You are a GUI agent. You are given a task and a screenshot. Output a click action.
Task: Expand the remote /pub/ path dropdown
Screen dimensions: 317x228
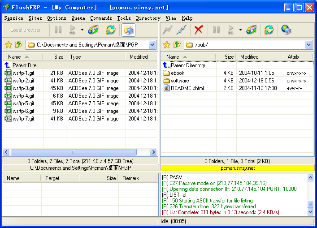(x=309, y=45)
